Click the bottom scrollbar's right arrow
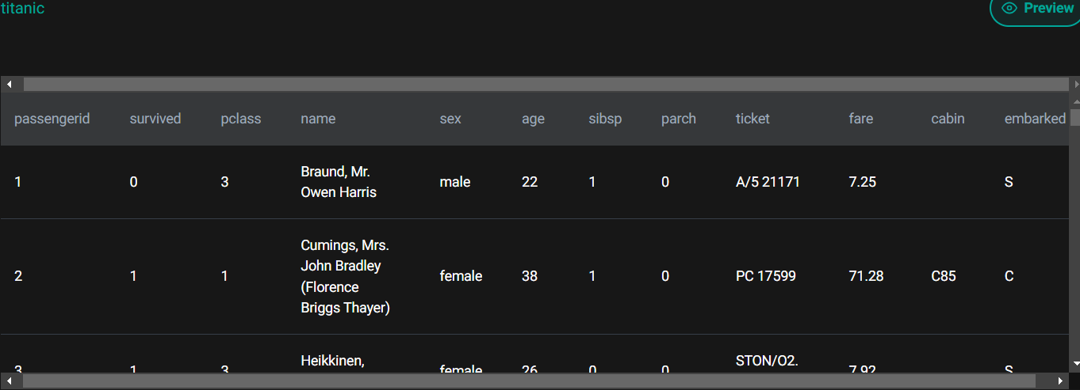 [1061, 381]
